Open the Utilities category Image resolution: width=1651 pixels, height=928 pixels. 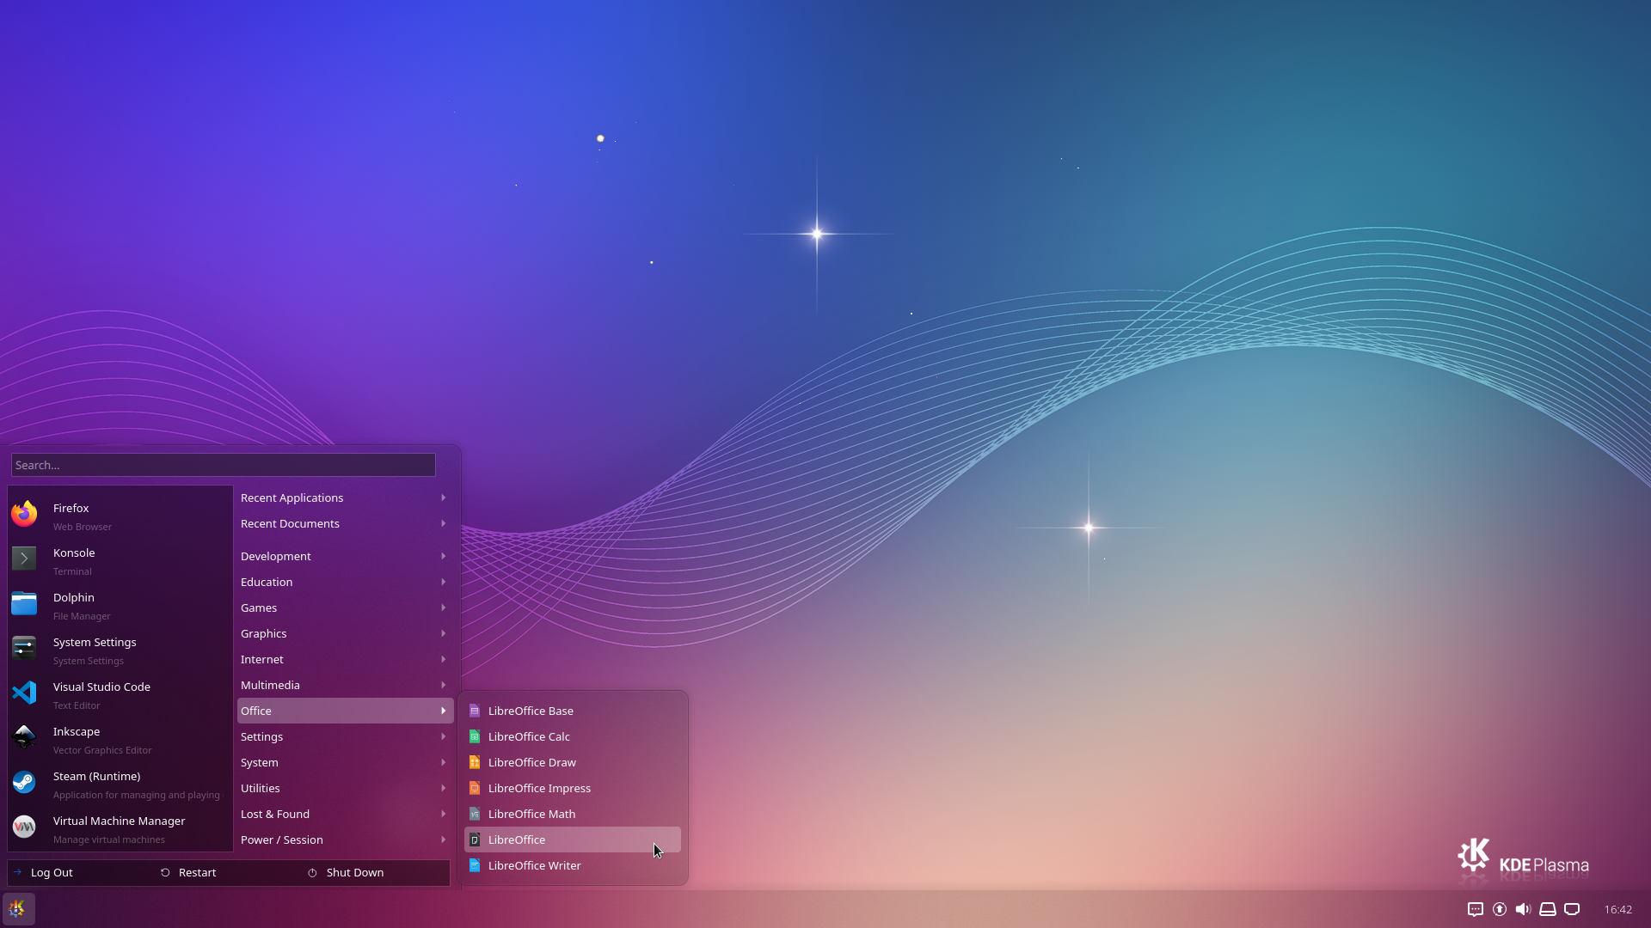[x=345, y=788]
